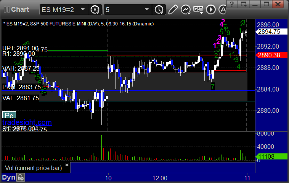Screen dimensions: 289x183
Task: Click the 2880.00 price axis label
Action: click(x=268, y=111)
